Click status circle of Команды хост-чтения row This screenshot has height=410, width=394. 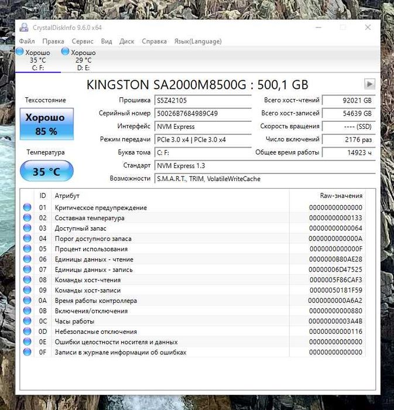tap(27, 279)
